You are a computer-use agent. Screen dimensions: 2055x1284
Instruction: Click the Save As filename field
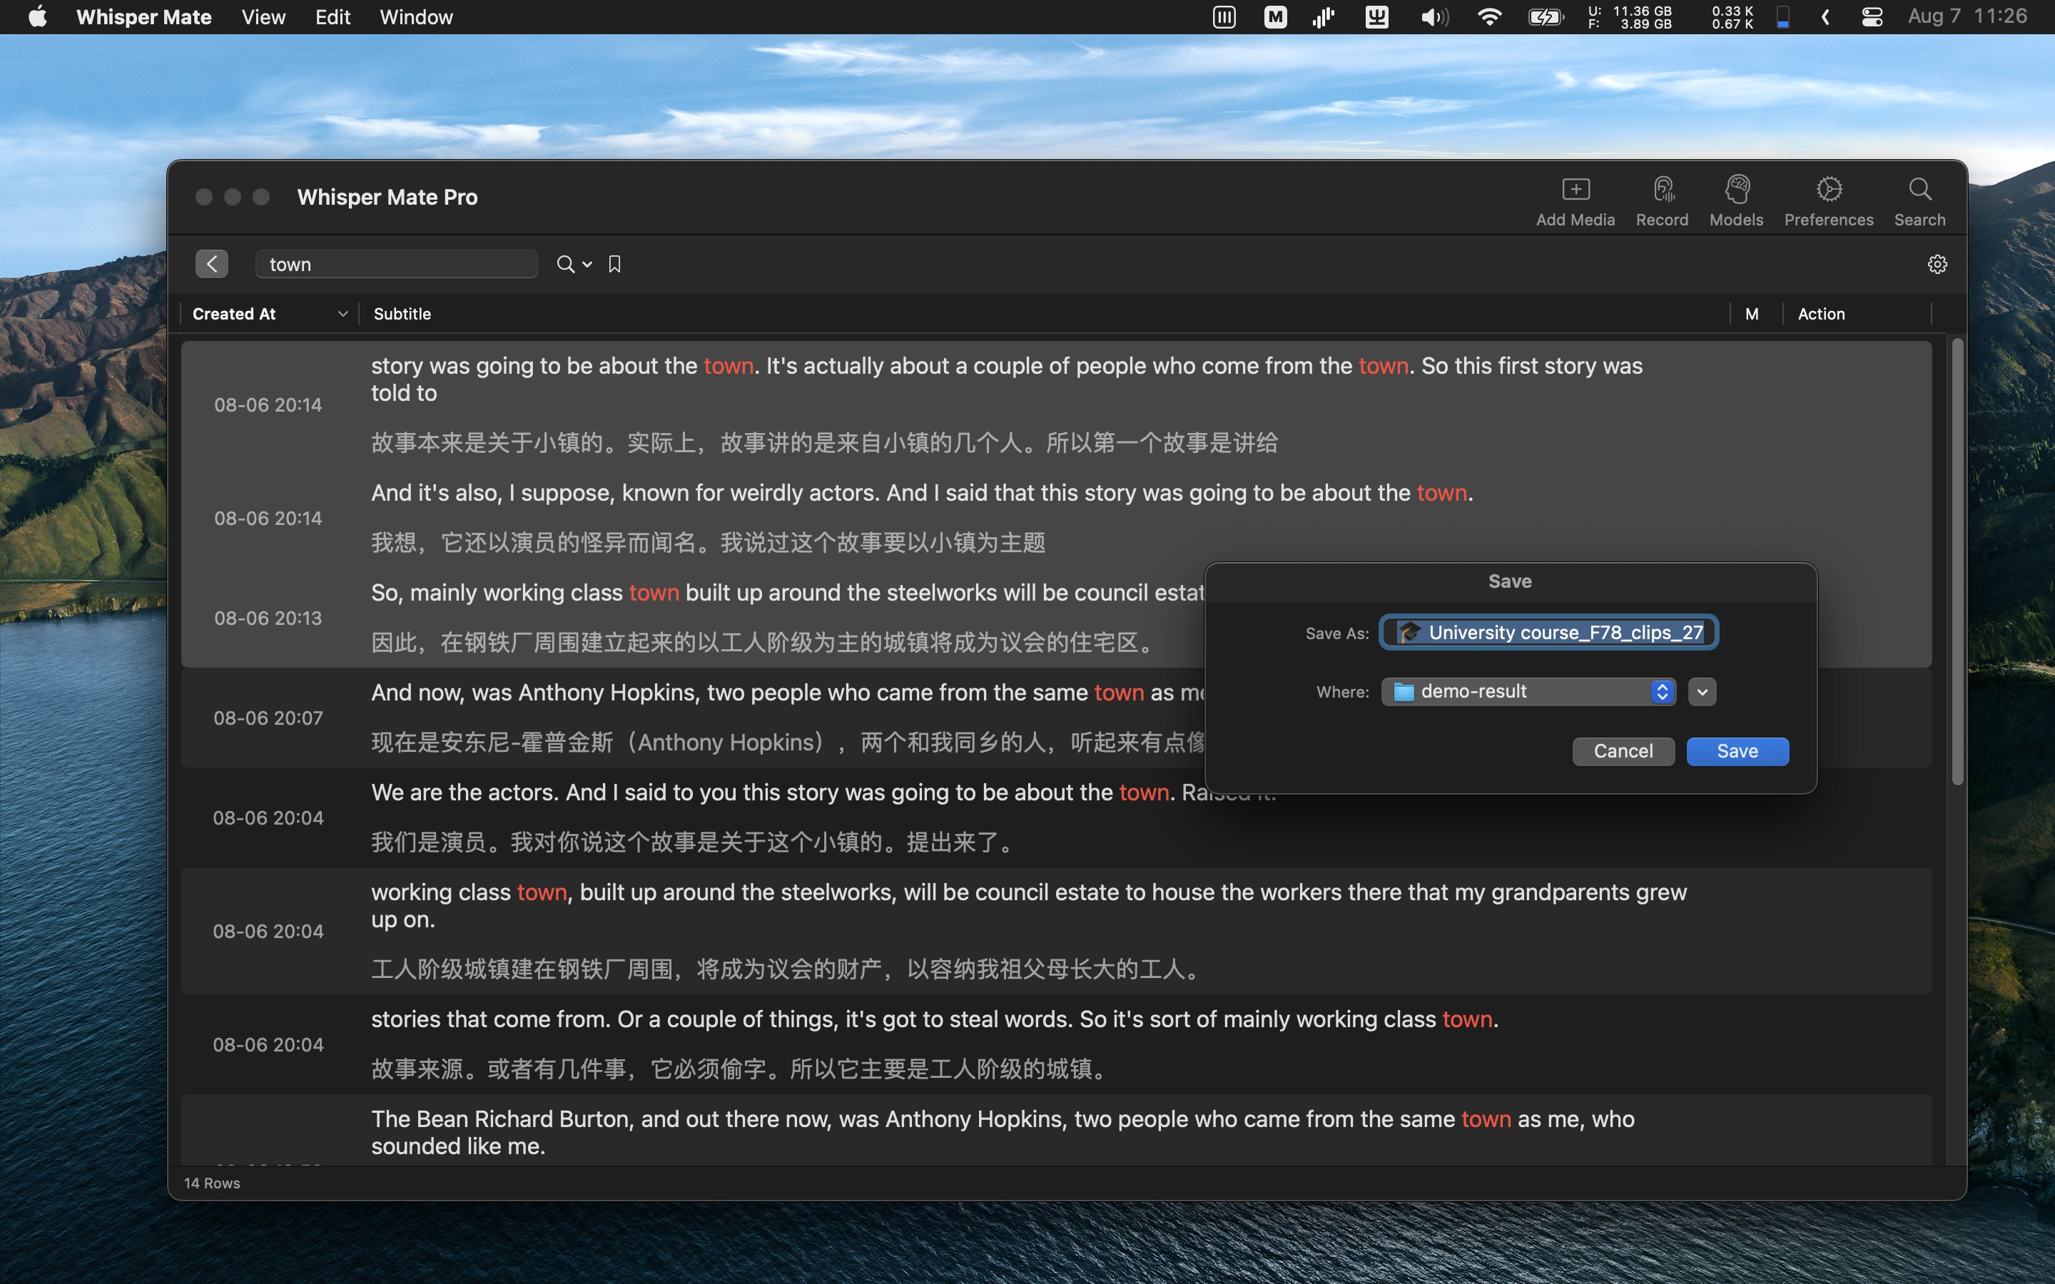point(1549,633)
